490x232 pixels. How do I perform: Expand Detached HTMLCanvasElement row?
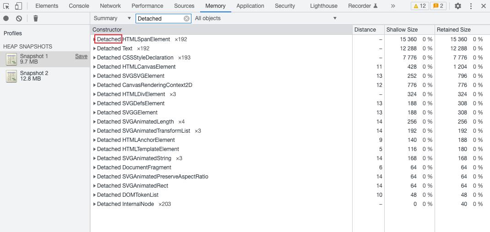click(x=94, y=67)
